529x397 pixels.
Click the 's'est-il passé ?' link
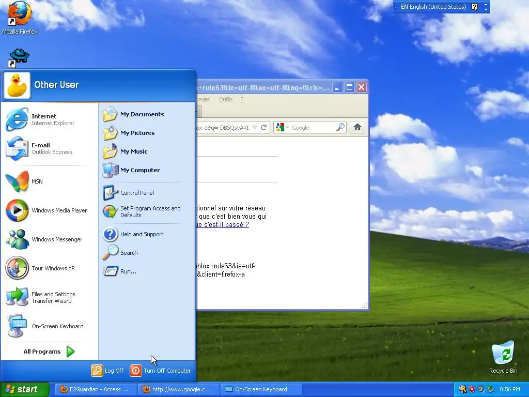point(223,224)
